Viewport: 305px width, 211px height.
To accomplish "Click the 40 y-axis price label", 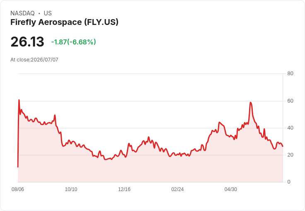I will pyautogui.click(x=290, y=128).
